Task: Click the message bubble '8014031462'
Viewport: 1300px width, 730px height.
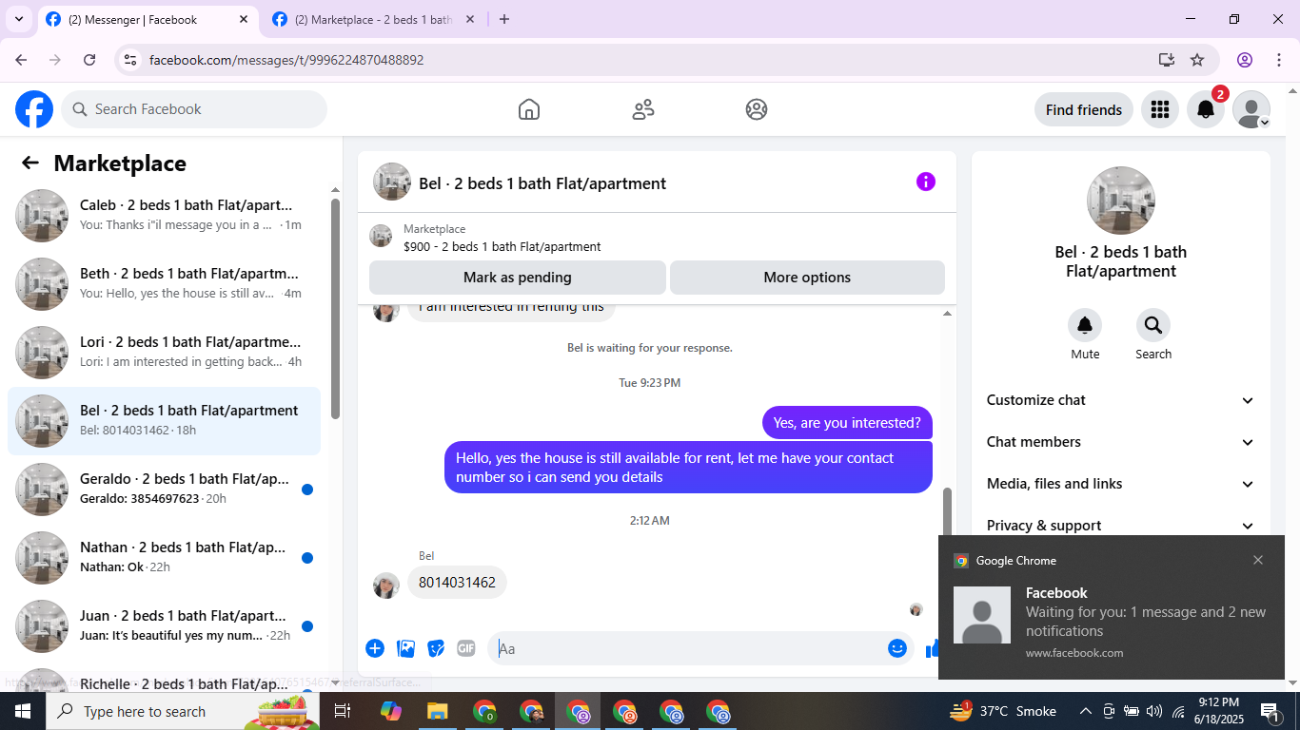Action: [457, 583]
